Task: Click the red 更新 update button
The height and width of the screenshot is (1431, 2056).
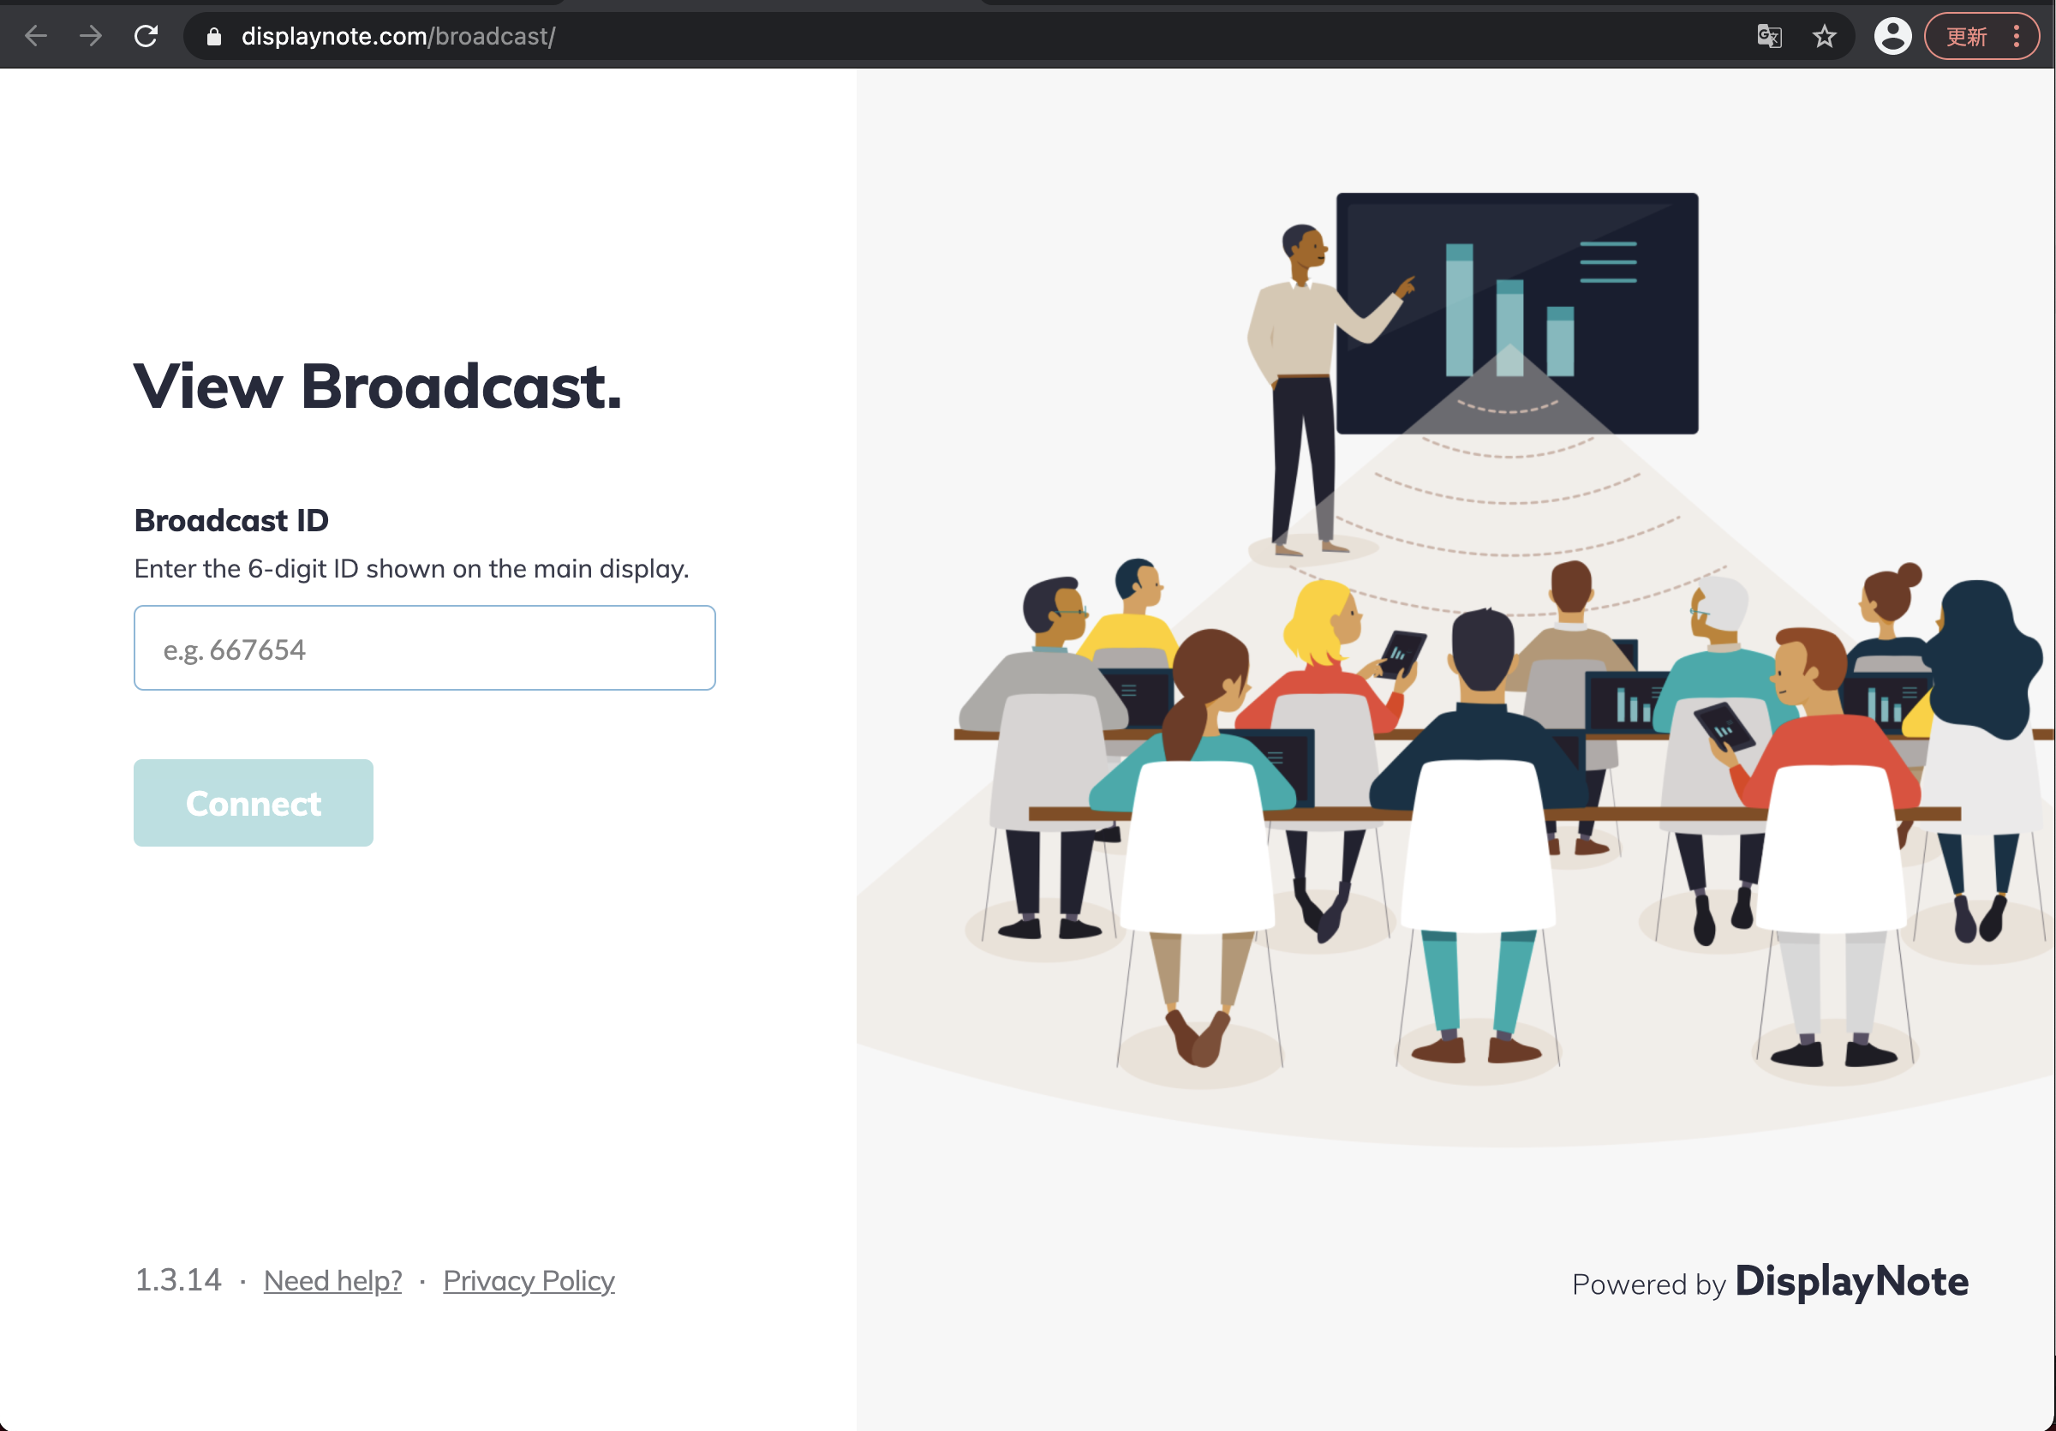Action: [x=1966, y=36]
